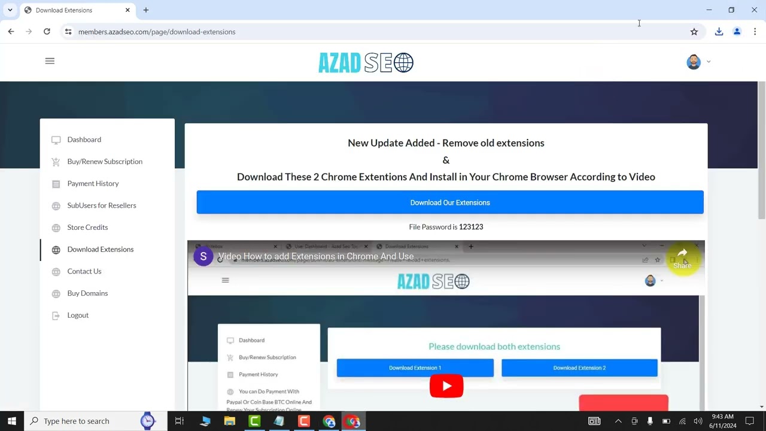Click the file password text 123123
Viewport: 766px width, 431px height.
pos(471,227)
